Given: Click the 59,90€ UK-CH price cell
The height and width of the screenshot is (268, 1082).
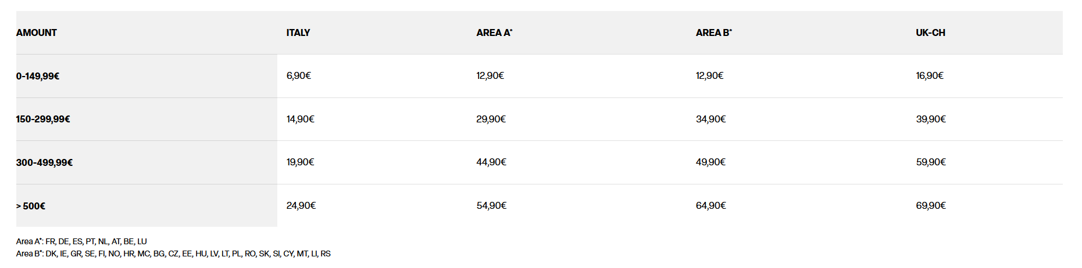Looking at the screenshot, I should (x=931, y=162).
